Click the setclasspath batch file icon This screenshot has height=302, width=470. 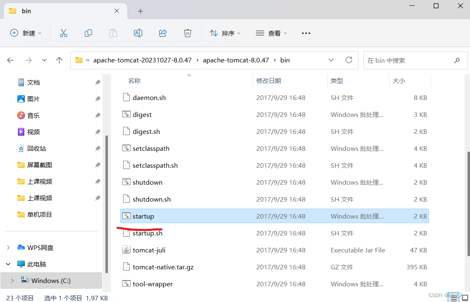point(126,148)
